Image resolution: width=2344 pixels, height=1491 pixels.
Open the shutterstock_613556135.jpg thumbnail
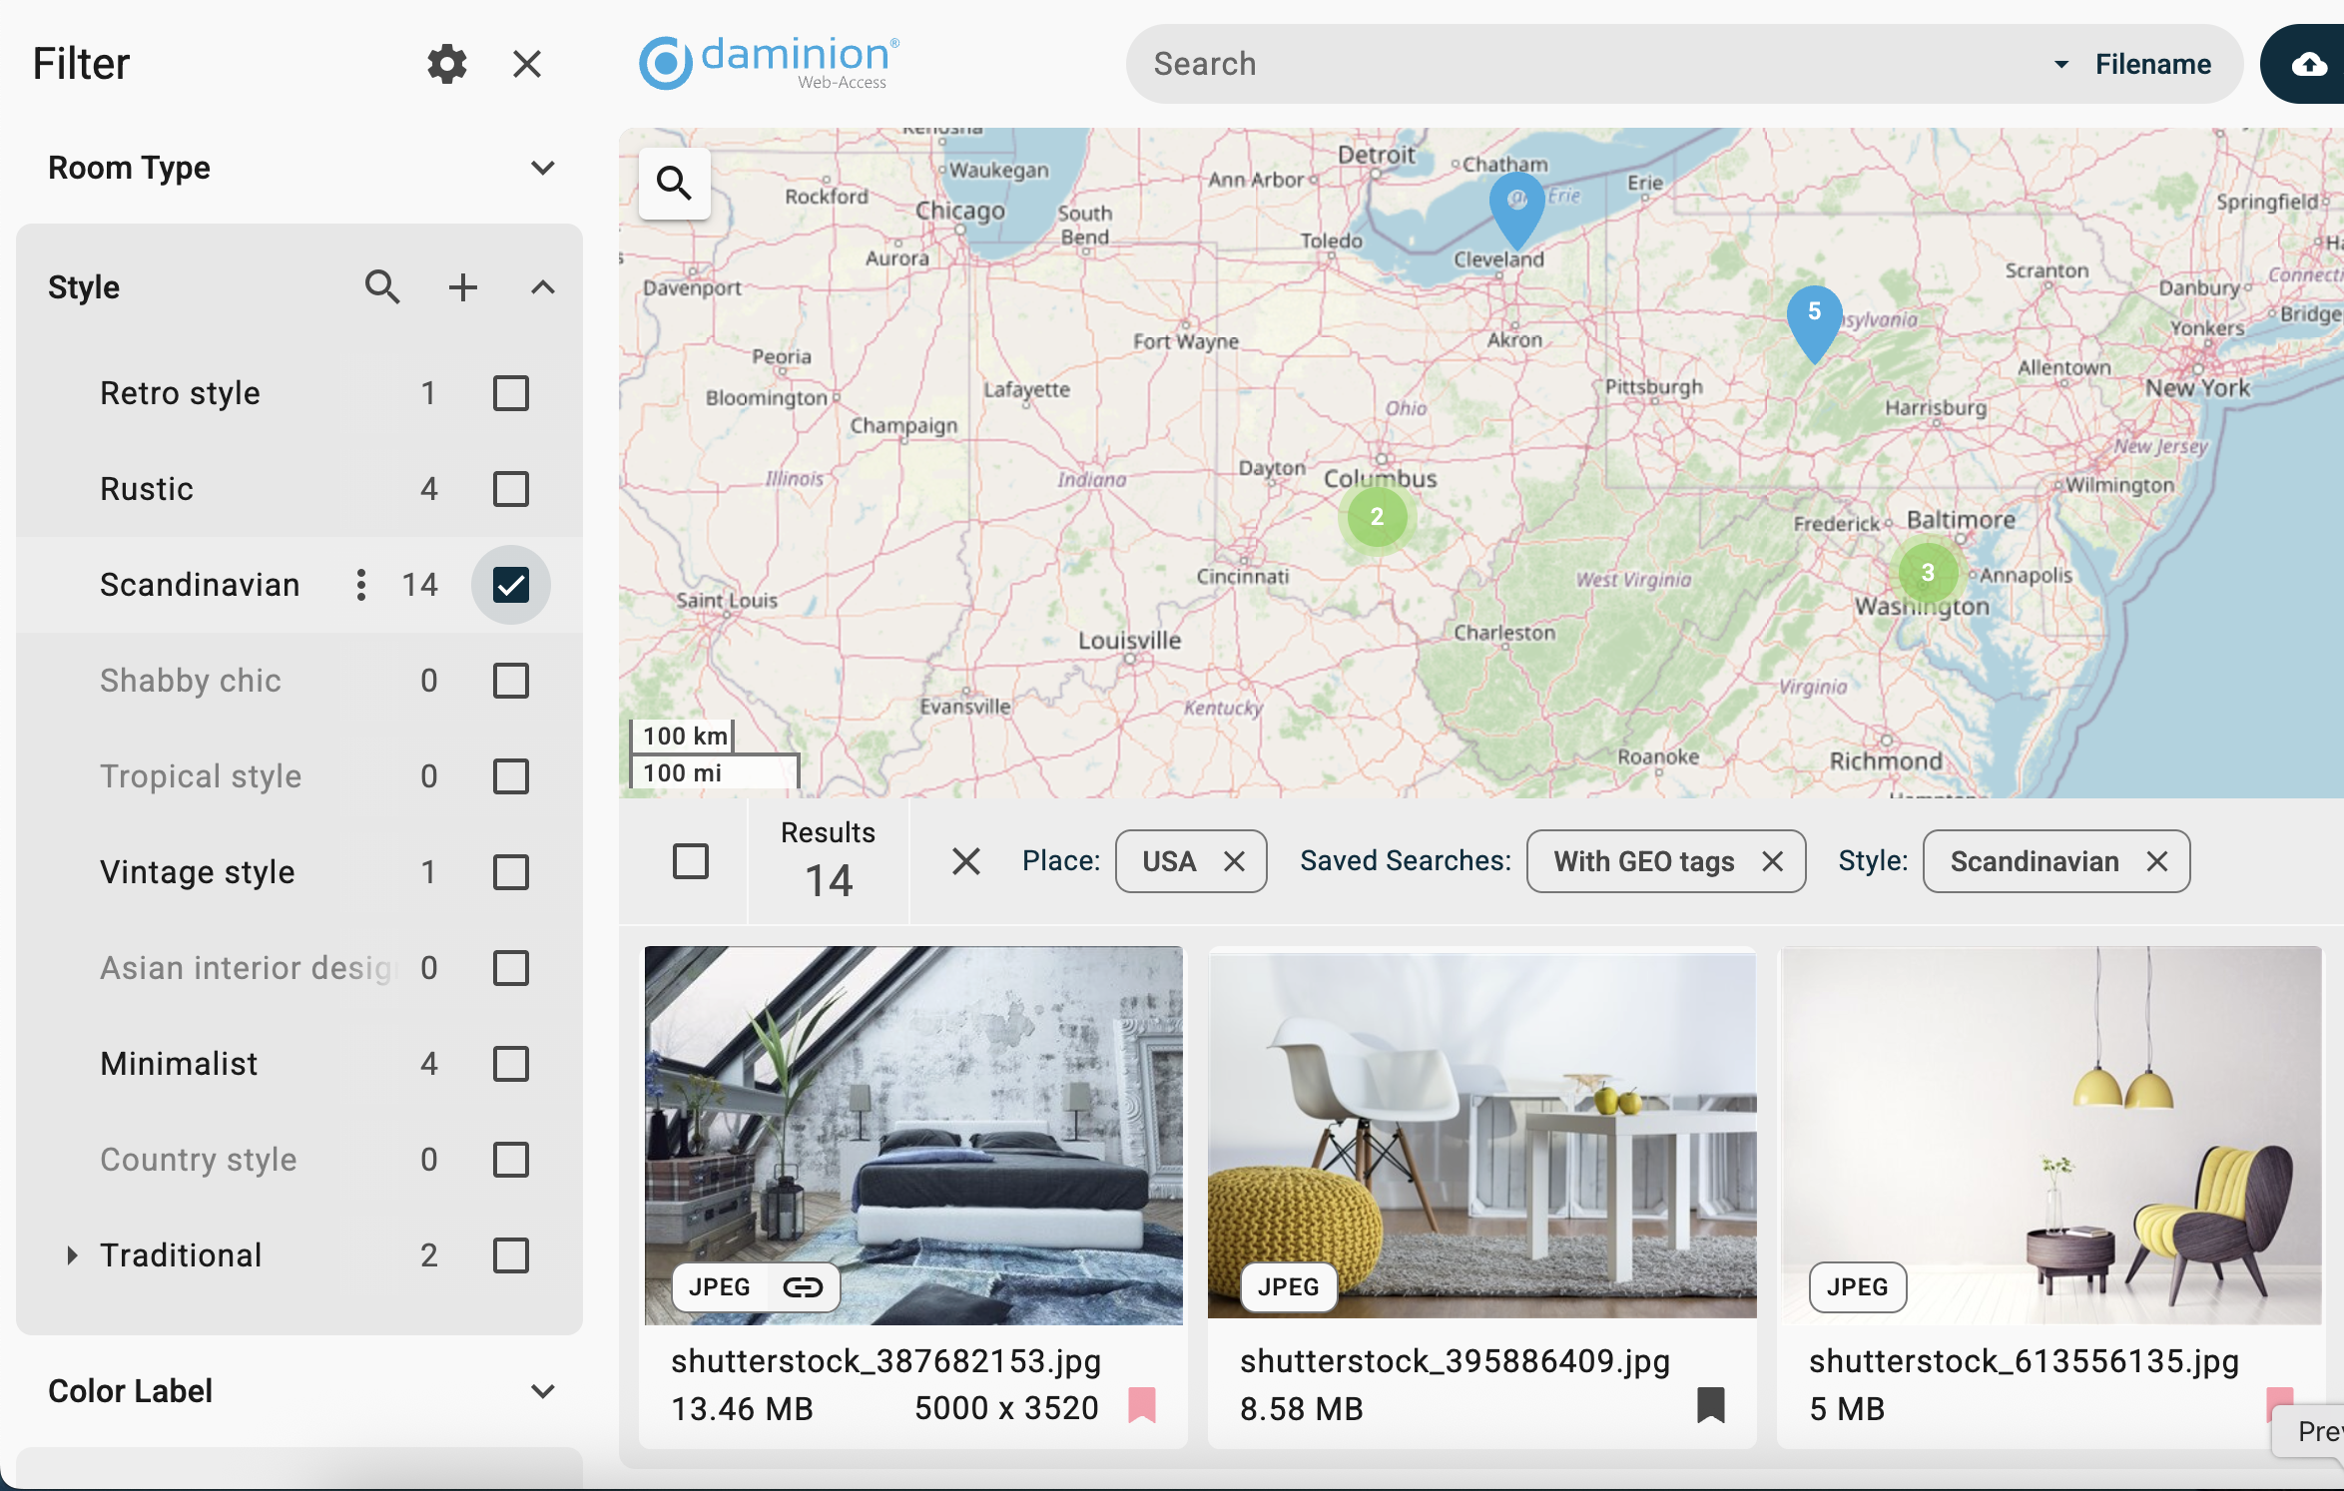point(2051,1135)
